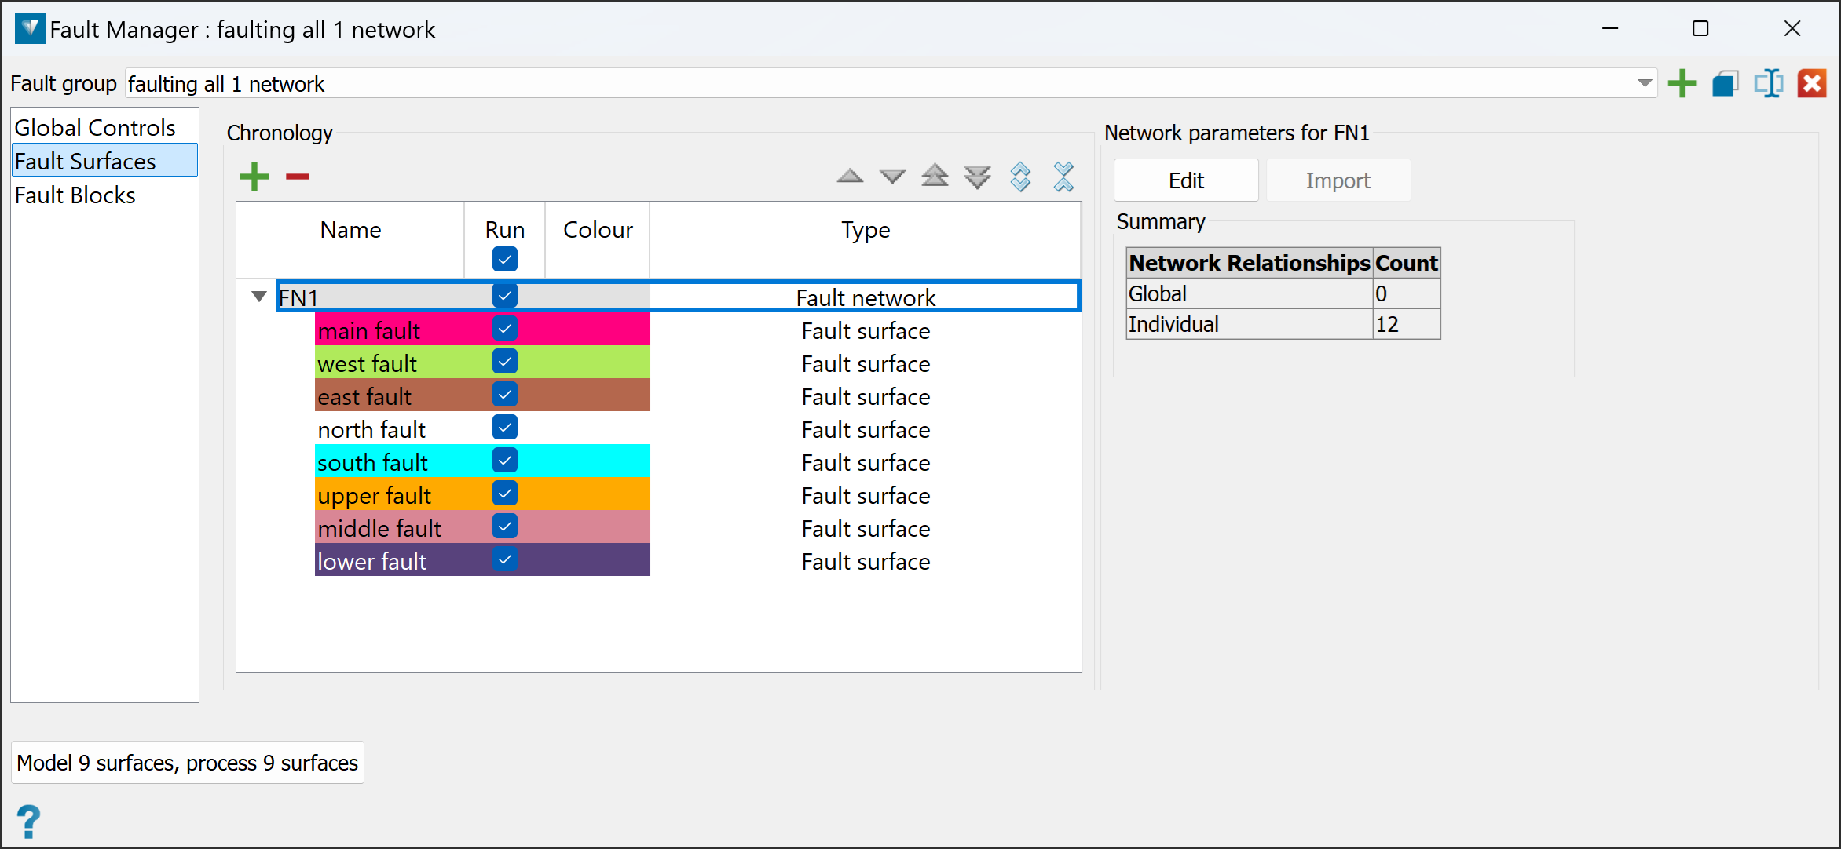Click the rename fault group icon
The image size is (1841, 849).
tap(1768, 83)
